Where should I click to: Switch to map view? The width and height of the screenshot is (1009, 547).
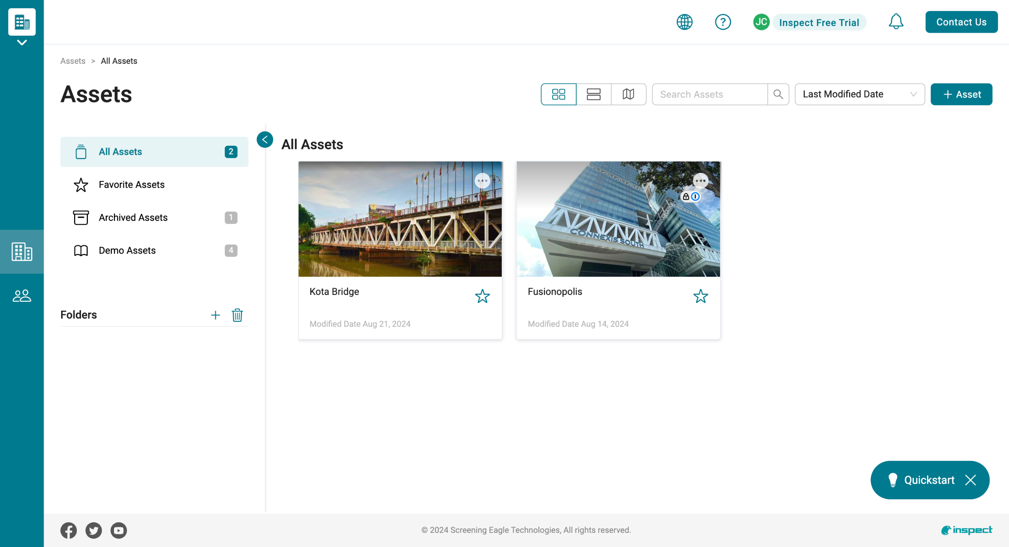tap(628, 94)
